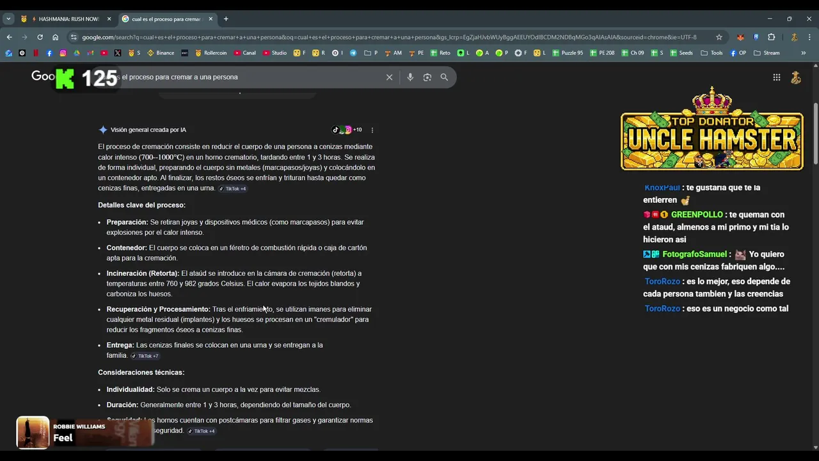Screen dimensions: 819x461
Task: Open the Google Drive bookmark icon
Action: 77,53
